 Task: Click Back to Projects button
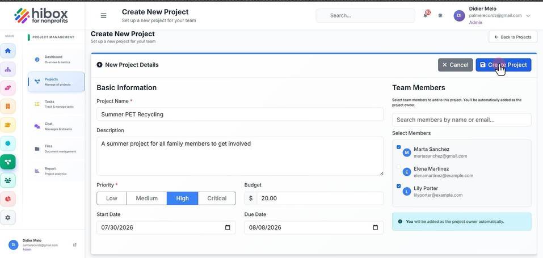tap(512, 37)
